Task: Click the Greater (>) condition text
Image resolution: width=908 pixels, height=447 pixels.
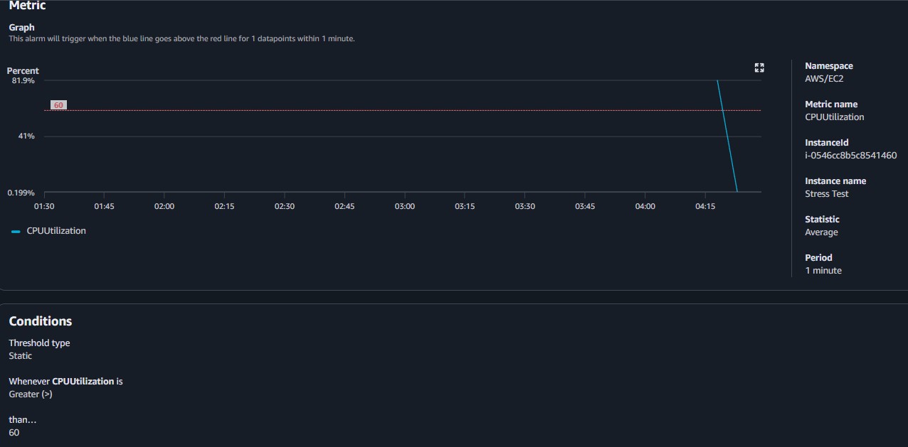Action: 30,394
